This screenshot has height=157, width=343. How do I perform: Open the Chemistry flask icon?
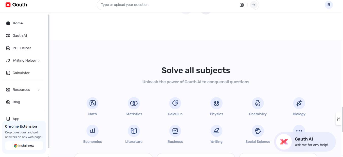coord(258,103)
